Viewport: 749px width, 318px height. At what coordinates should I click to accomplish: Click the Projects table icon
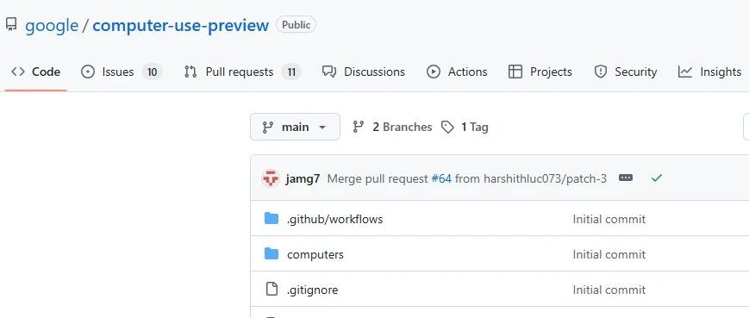pos(515,72)
